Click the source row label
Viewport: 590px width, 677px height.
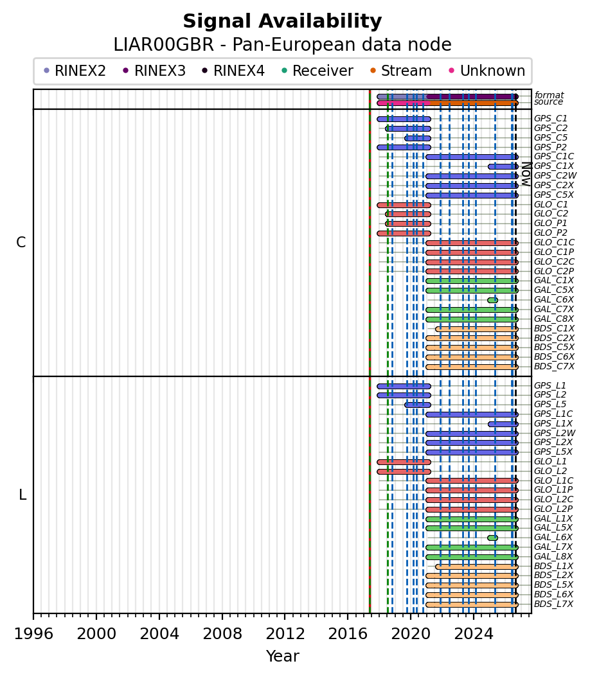click(548, 102)
